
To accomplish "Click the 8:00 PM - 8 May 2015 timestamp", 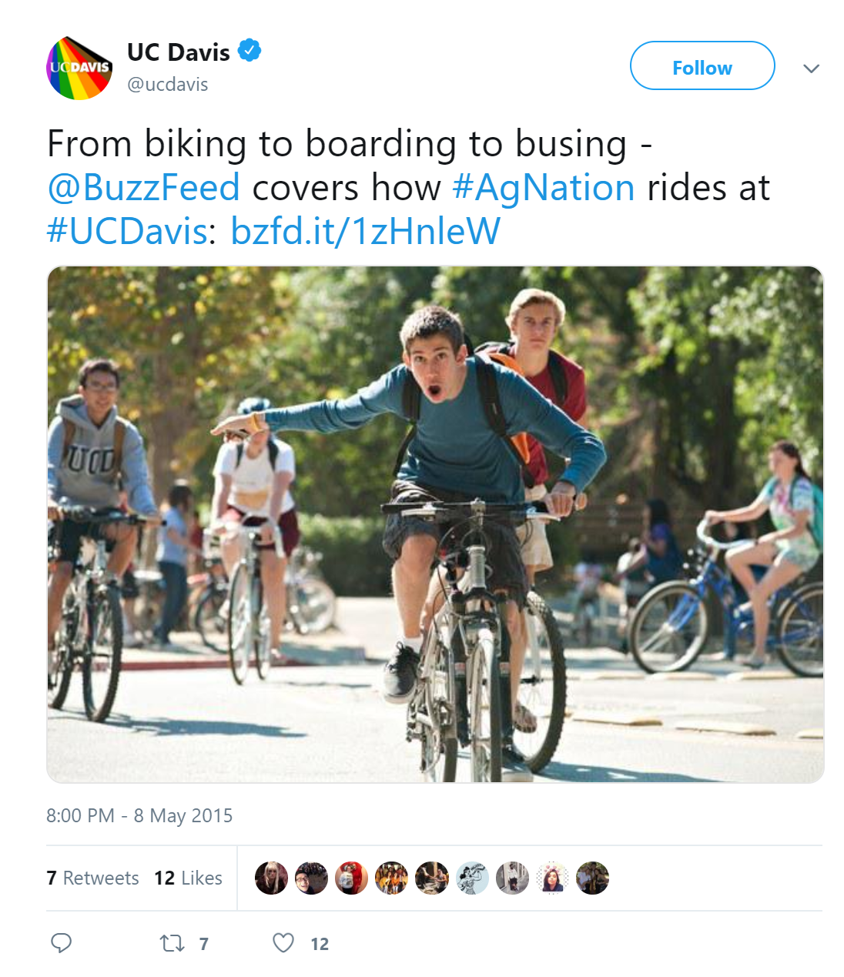I will (x=139, y=815).
